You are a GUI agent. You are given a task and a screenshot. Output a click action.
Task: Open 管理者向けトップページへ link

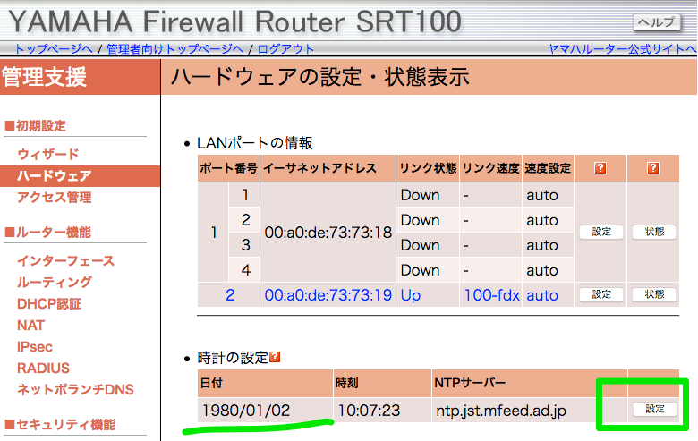coord(174,49)
